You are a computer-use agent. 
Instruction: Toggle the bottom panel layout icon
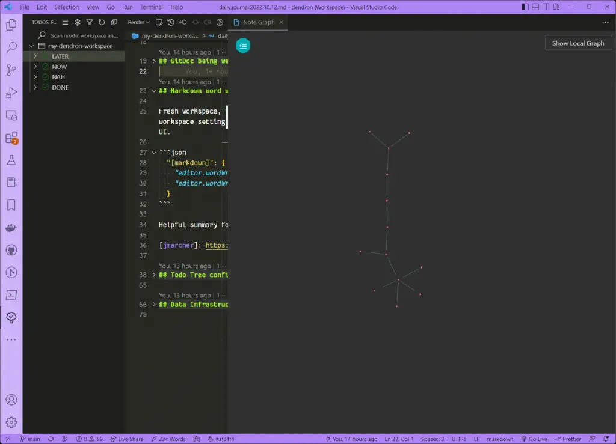[x=535, y=7]
